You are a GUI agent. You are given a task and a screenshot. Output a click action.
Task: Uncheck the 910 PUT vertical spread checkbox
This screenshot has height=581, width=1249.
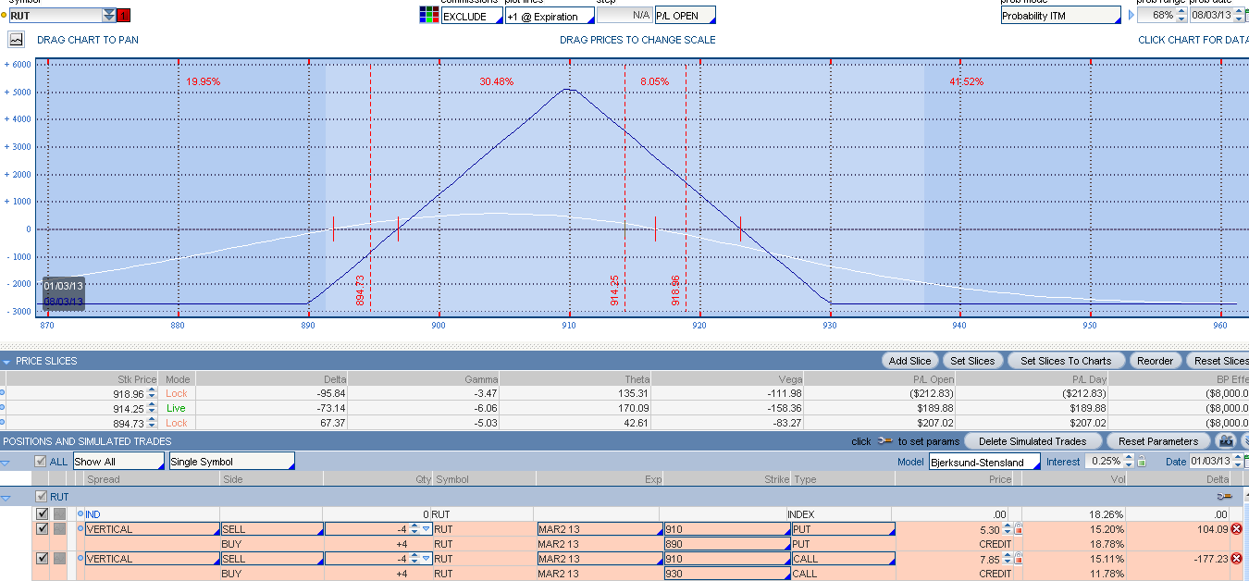pyautogui.click(x=42, y=529)
